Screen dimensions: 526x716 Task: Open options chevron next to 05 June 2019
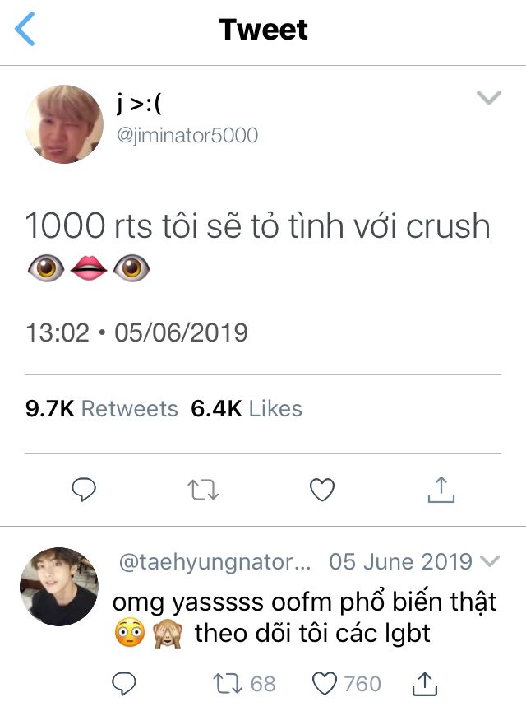(x=491, y=561)
